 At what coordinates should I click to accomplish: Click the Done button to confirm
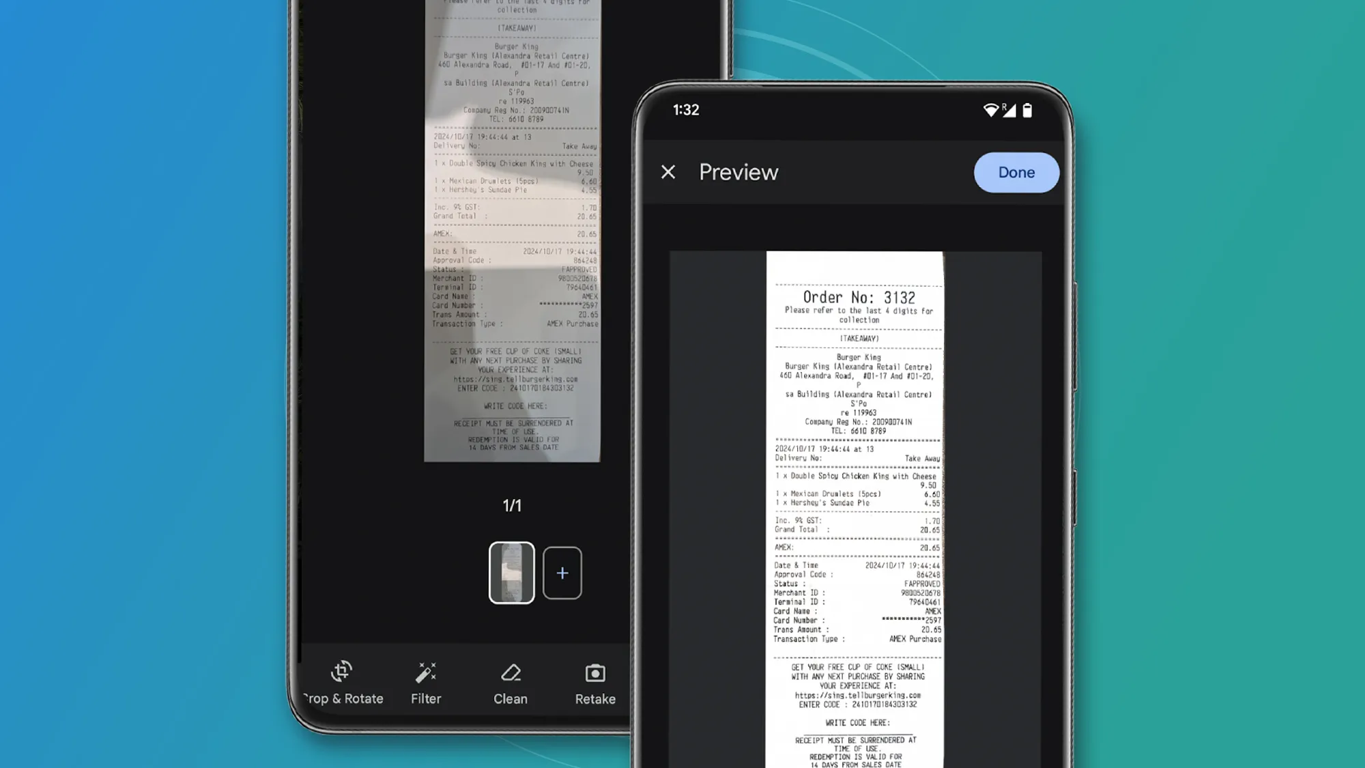click(1016, 171)
